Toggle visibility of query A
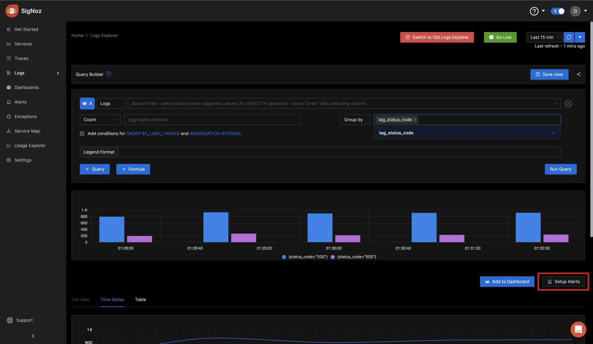Viewport: 593px width, 344px height. pyautogui.click(x=87, y=103)
